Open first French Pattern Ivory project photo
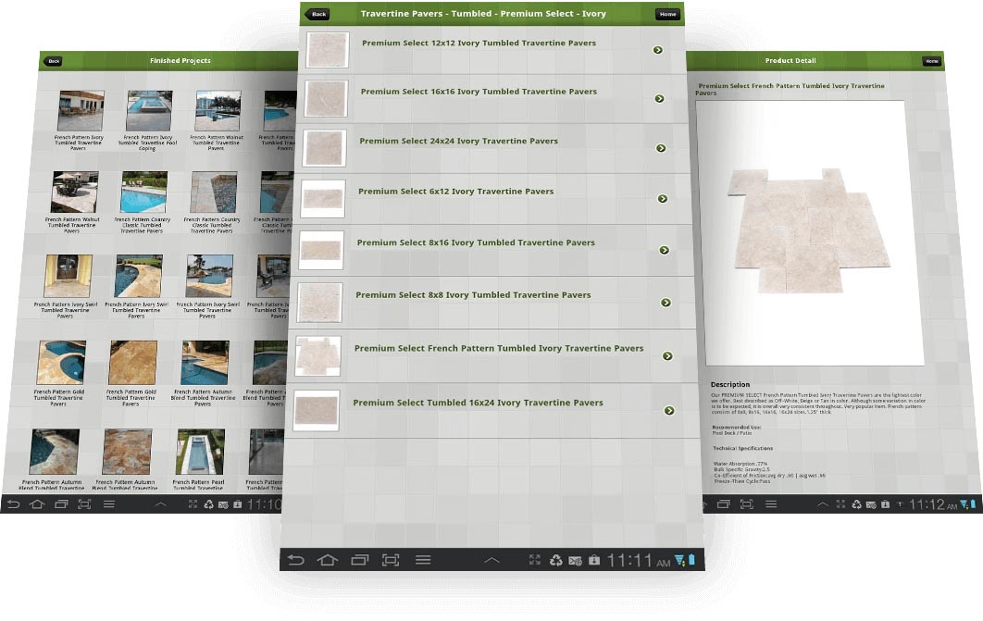Screen dimensions: 983x621 coord(81,111)
